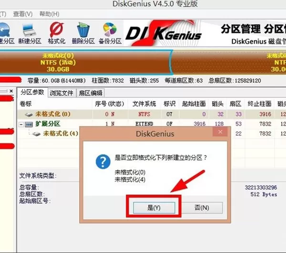
Task: Switch to the 扇区编辑 tab
Action: pos(91,93)
